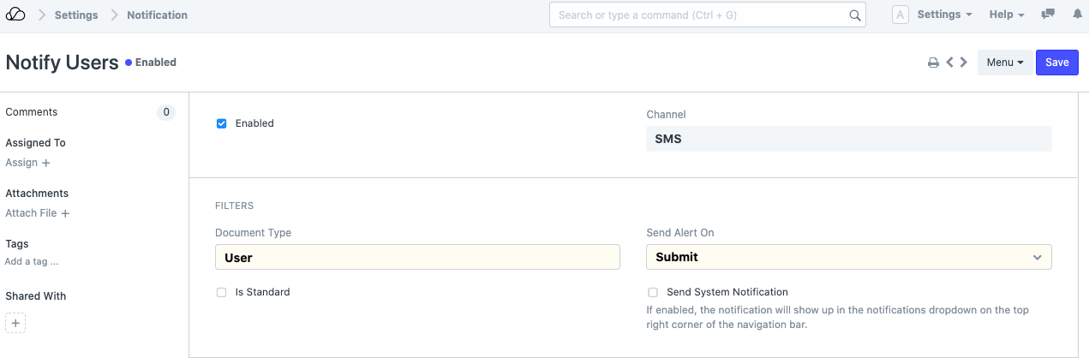This screenshot has width=1089, height=358.
Task: Open the Send Alert On dropdown
Action: pos(848,257)
